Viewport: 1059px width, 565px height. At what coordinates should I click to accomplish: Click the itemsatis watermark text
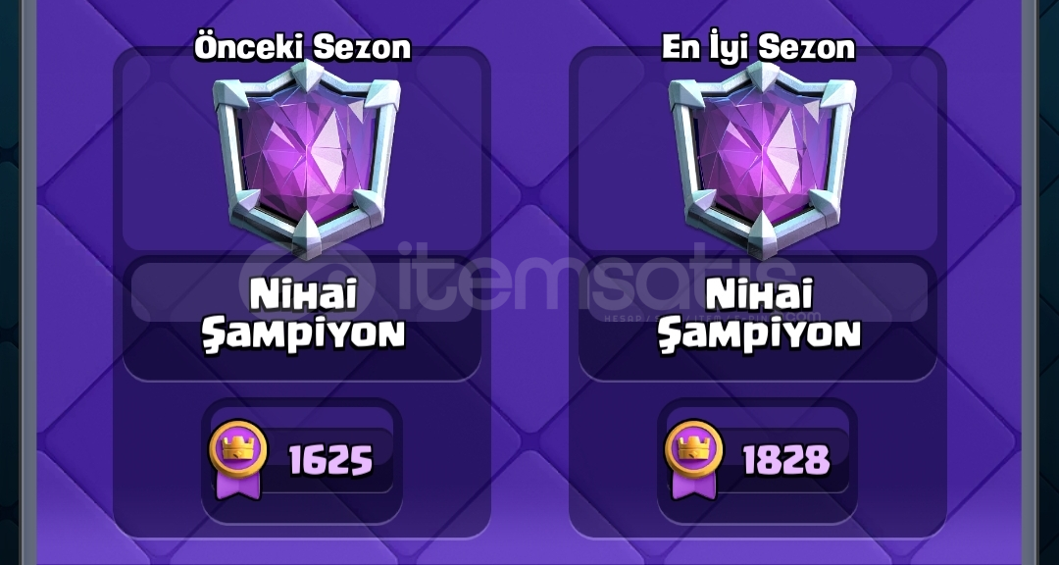598,275
